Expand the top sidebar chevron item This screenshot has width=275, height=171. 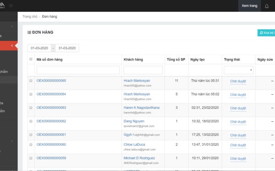(12, 26)
